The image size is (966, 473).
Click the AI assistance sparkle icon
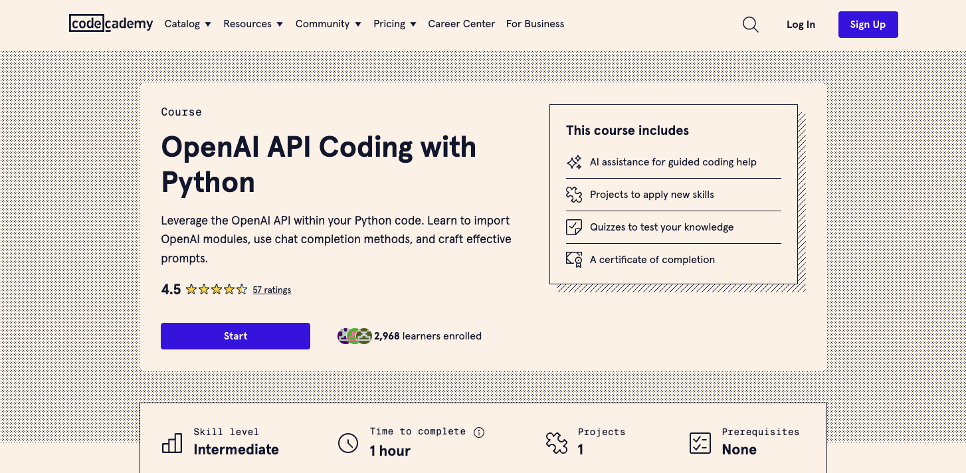coord(574,162)
